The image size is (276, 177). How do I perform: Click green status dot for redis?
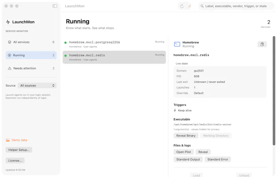[66, 56]
